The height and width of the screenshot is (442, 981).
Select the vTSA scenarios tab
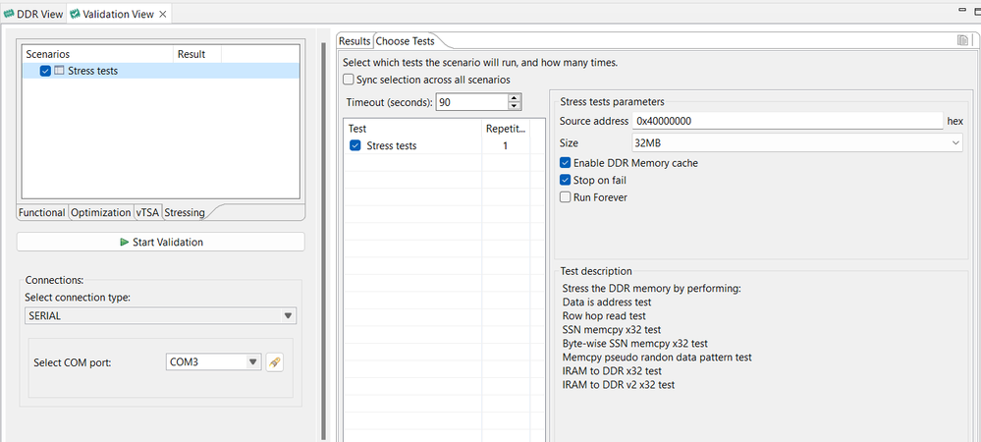click(x=147, y=212)
